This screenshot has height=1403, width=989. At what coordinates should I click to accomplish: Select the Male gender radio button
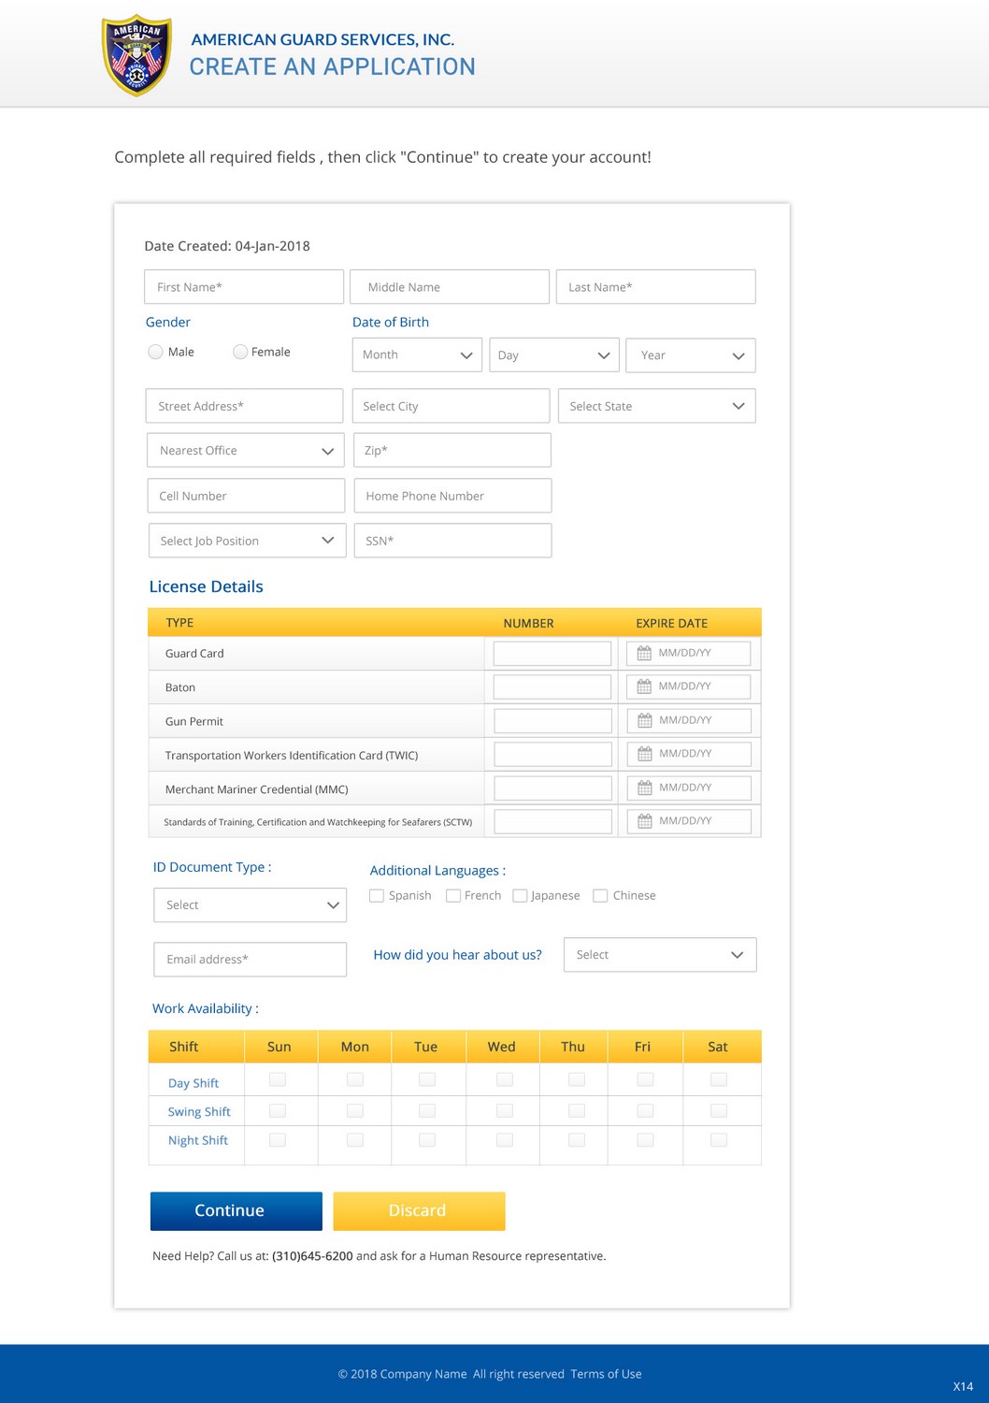pos(155,352)
